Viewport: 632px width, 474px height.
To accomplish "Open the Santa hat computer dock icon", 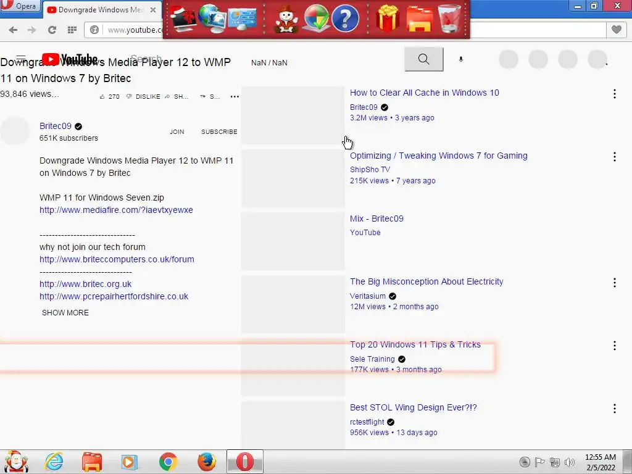I will tap(183, 19).
